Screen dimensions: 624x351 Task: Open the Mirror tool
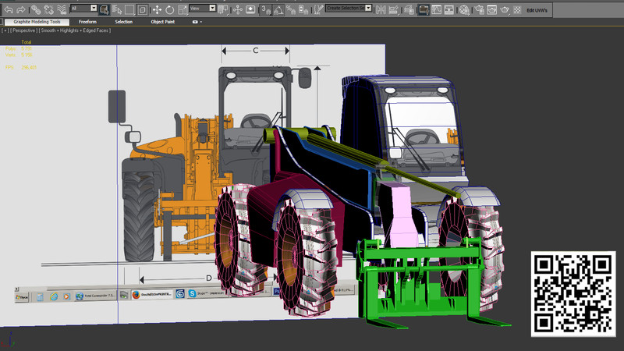[380, 9]
